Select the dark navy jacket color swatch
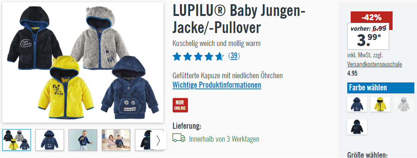The height and width of the screenshot is (158, 417). click(x=357, y=127)
